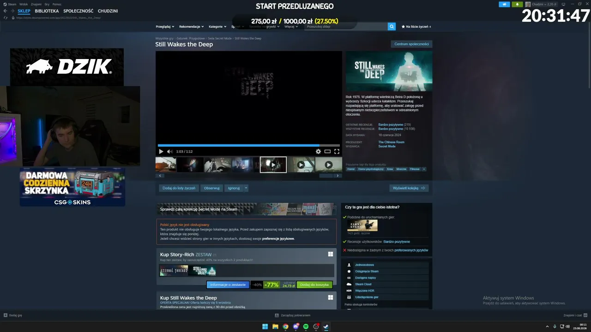
Task: Open Zarządzaj pobieraniem downloads manager
Action: click(x=292, y=315)
